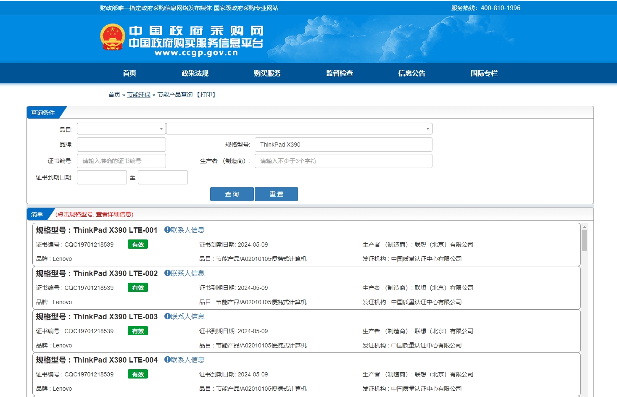Click the scrollbar up arrow of results list
This screenshot has height=397, width=617.
point(584,227)
